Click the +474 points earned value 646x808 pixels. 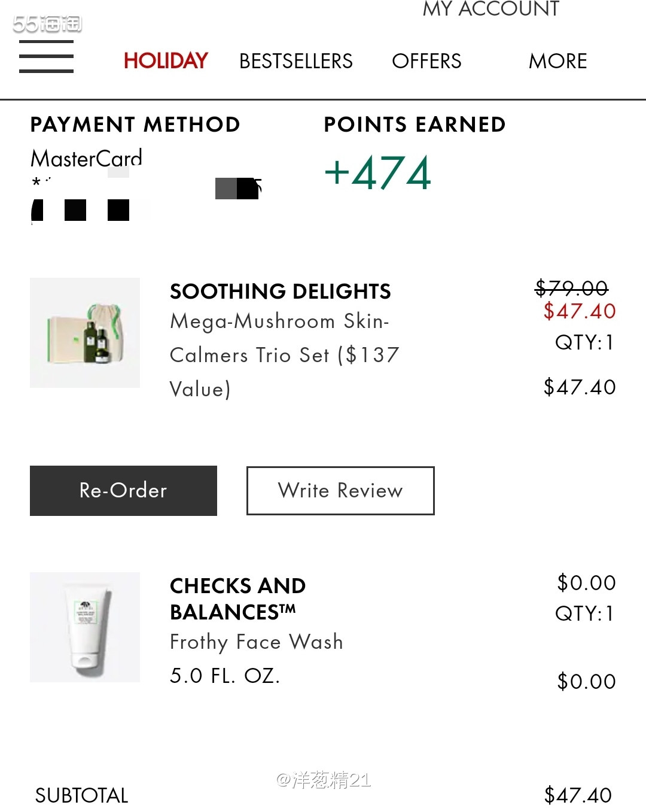coord(377,173)
